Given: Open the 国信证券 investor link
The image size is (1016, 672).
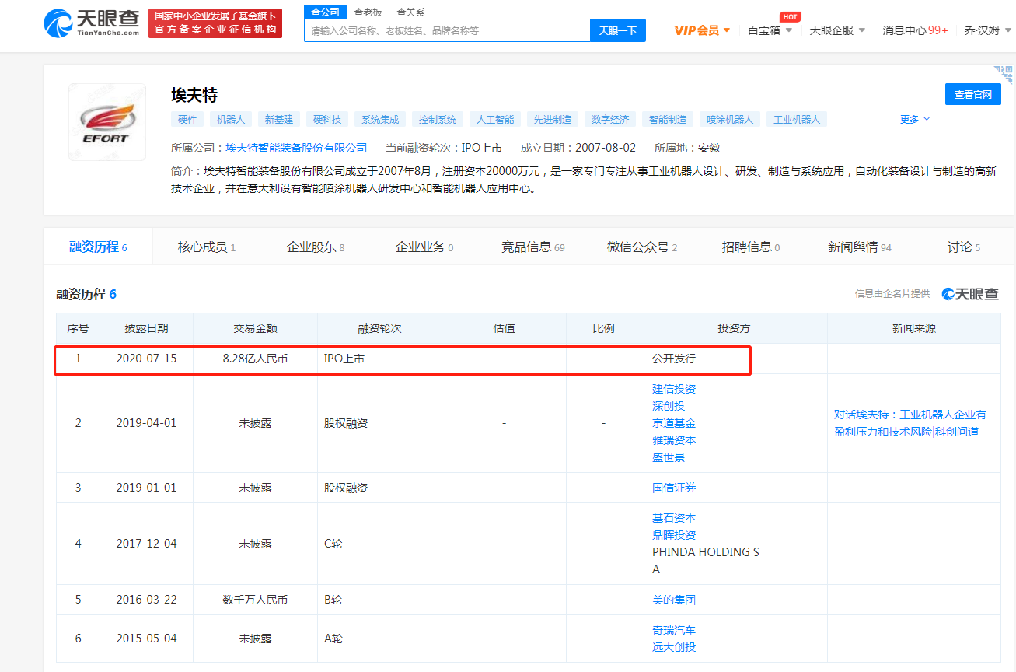Looking at the screenshot, I should click(674, 488).
